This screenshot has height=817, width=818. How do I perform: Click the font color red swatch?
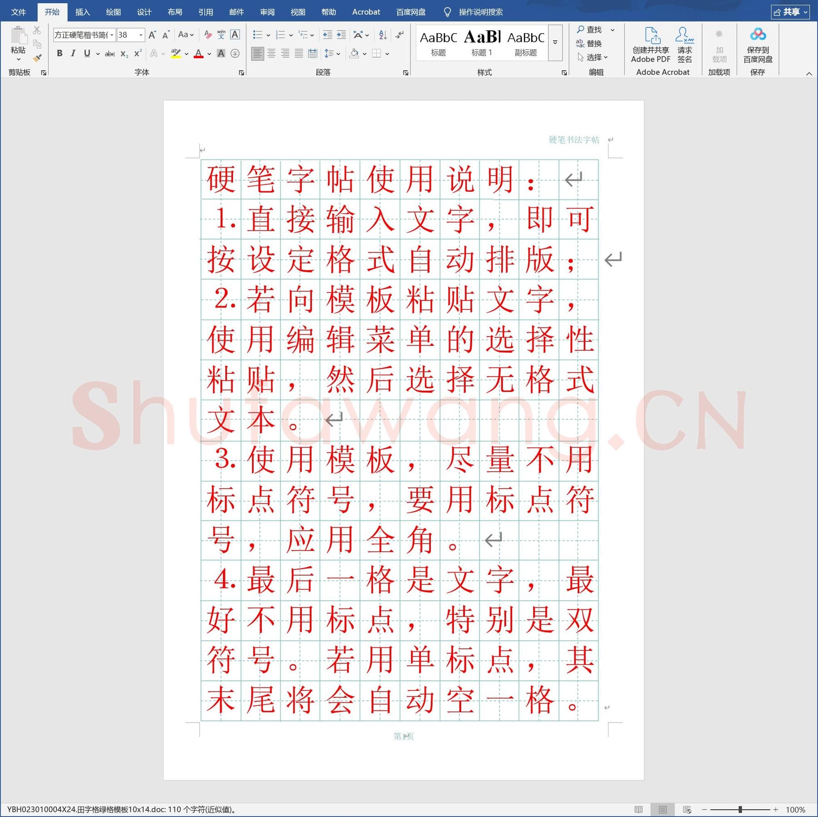199,54
